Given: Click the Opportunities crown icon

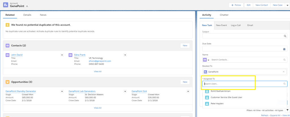Looking at the screenshot, I should 7,82.
